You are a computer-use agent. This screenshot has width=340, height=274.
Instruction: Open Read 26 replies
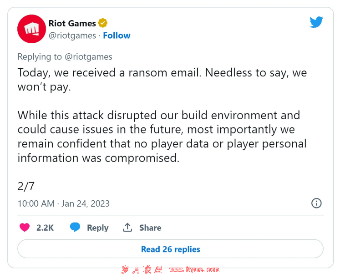[170, 249]
